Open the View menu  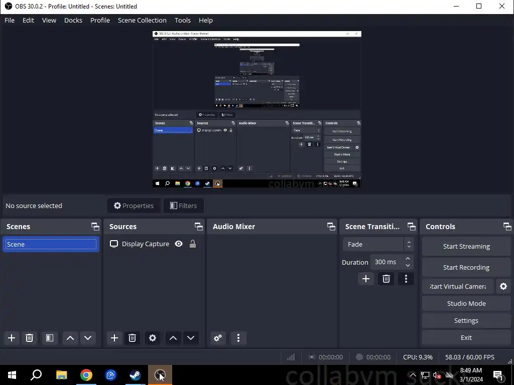pos(49,20)
